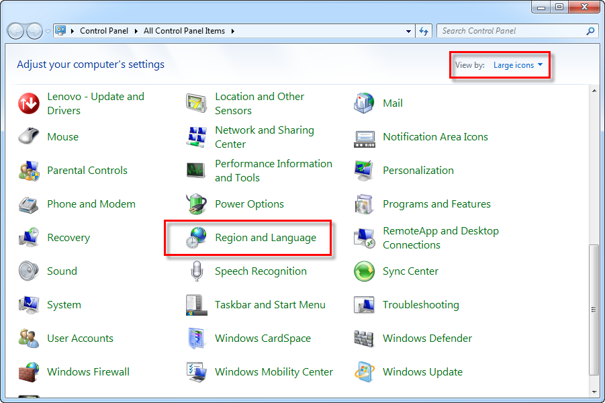Click the address bar refresh button
Screen dimensions: 605x403
point(424,31)
